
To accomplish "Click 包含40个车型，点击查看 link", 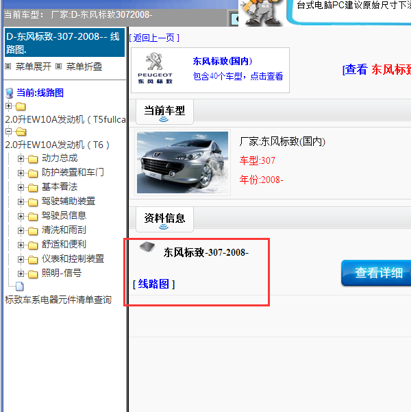I will (238, 77).
